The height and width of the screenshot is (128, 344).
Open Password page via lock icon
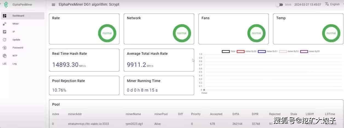click(4, 48)
